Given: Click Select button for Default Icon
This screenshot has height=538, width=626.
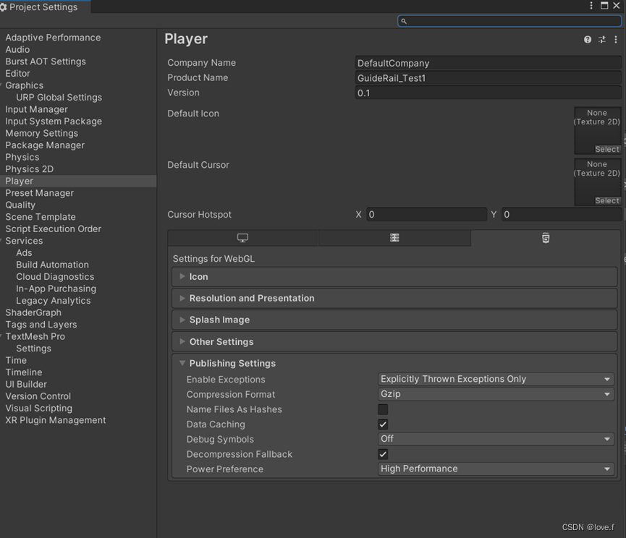Looking at the screenshot, I should coord(607,149).
